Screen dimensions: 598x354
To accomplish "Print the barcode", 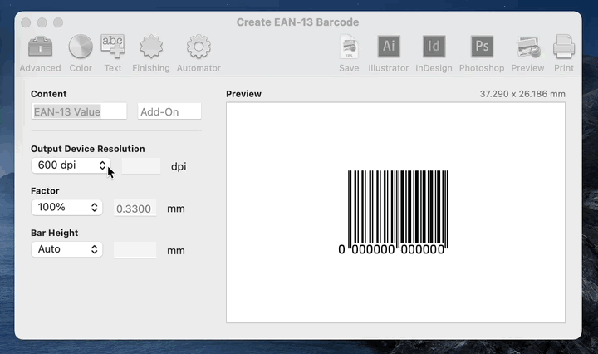I will coord(564,53).
